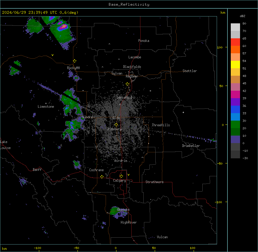258x252 pixels.
Task: Select the magenta 39-42 dBZ legend swatch
Action: (235, 94)
